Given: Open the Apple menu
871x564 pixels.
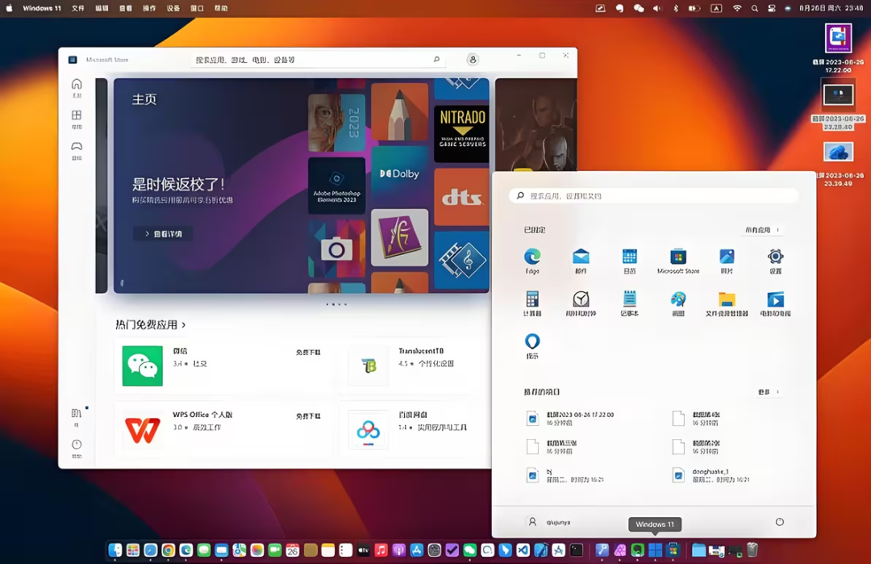Looking at the screenshot, I should click(x=9, y=8).
